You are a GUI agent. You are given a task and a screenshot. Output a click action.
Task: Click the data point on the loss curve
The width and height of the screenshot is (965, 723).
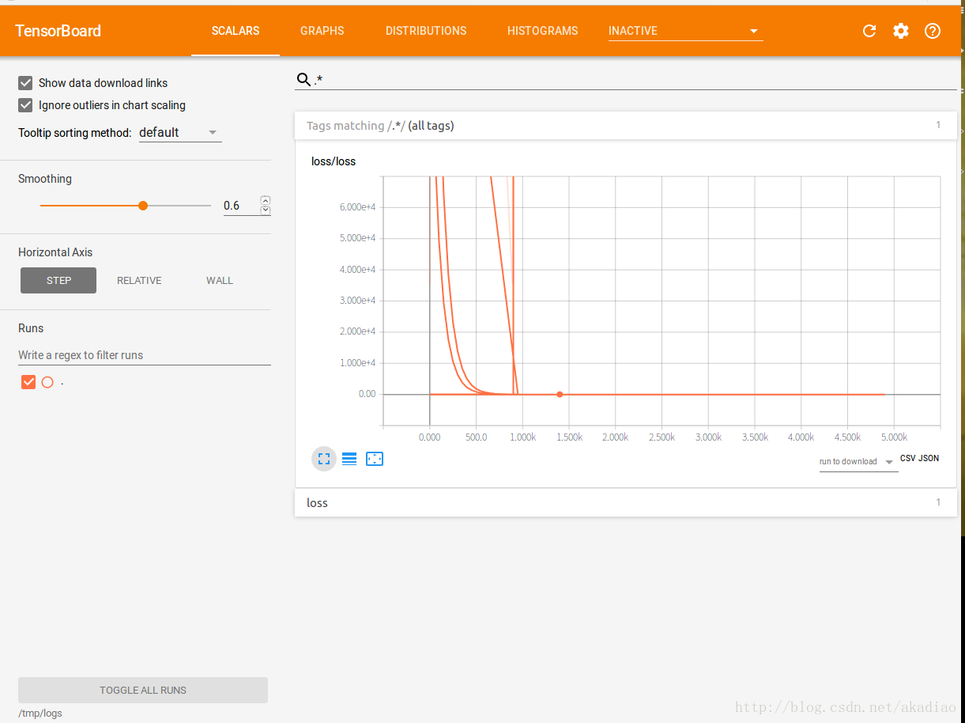560,394
